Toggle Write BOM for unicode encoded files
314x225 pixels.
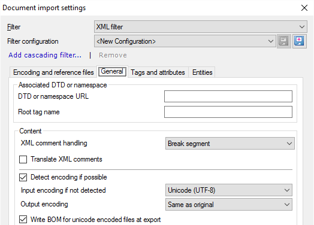pos(23,220)
